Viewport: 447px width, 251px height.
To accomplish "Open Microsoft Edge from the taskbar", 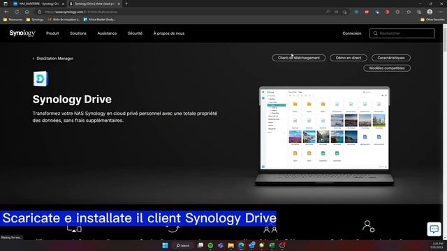I will pyautogui.click(x=241, y=245).
